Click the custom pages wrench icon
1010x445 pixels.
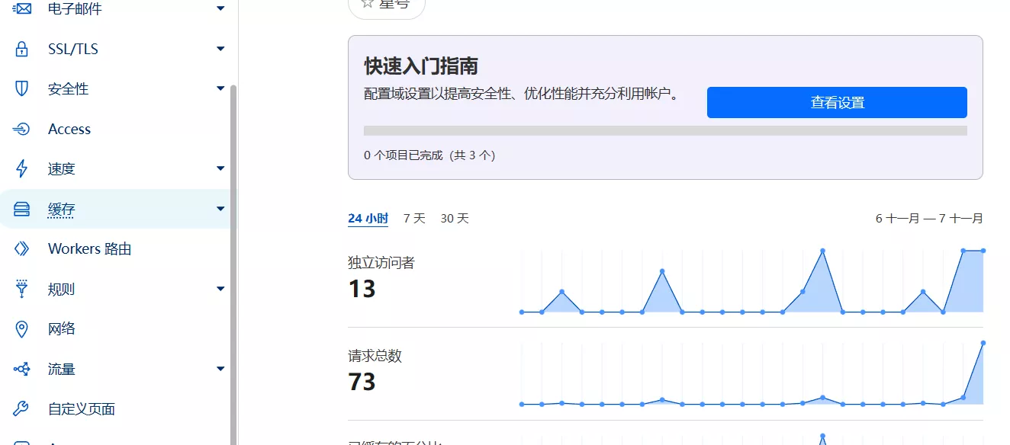click(21, 409)
